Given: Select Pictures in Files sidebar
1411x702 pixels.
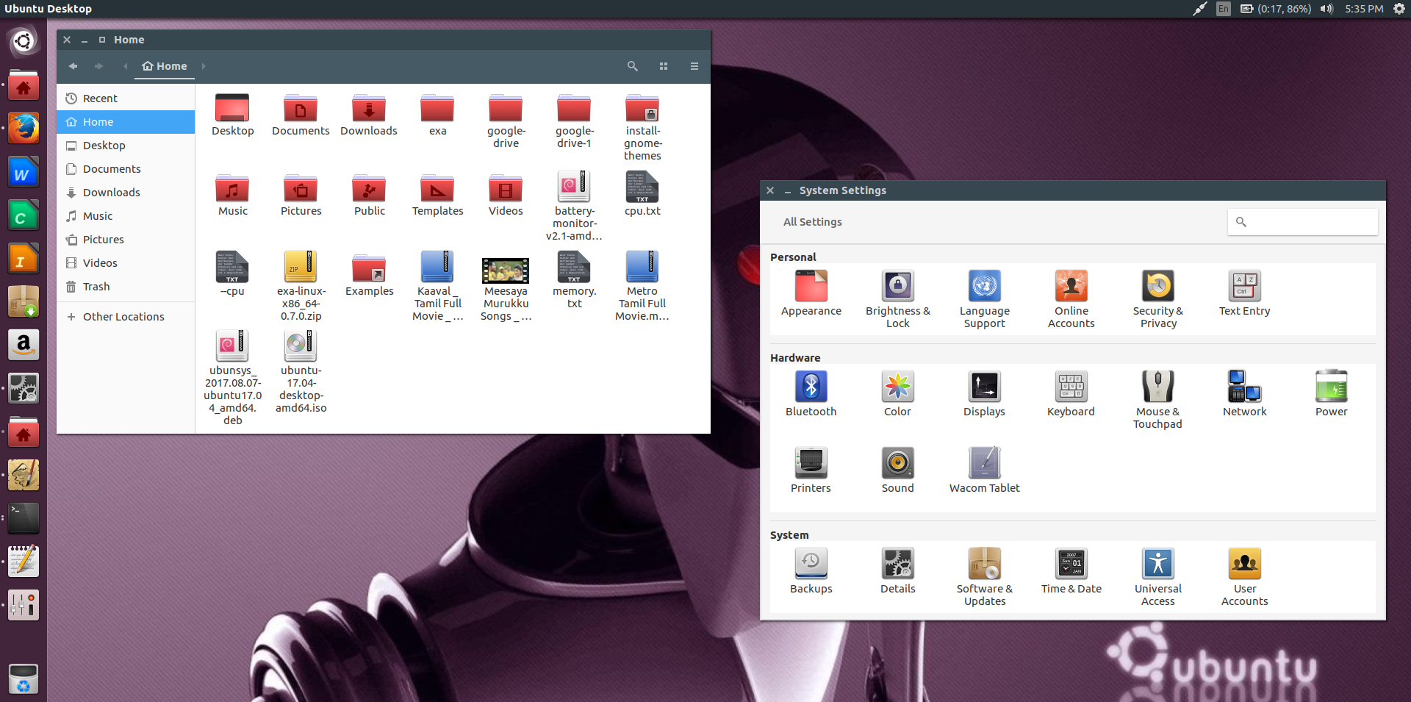Looking at the screenshot, I should [126, 240].
